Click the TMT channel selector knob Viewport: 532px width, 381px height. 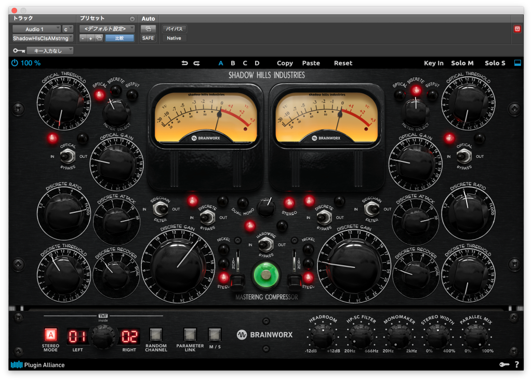click(103, 336)
